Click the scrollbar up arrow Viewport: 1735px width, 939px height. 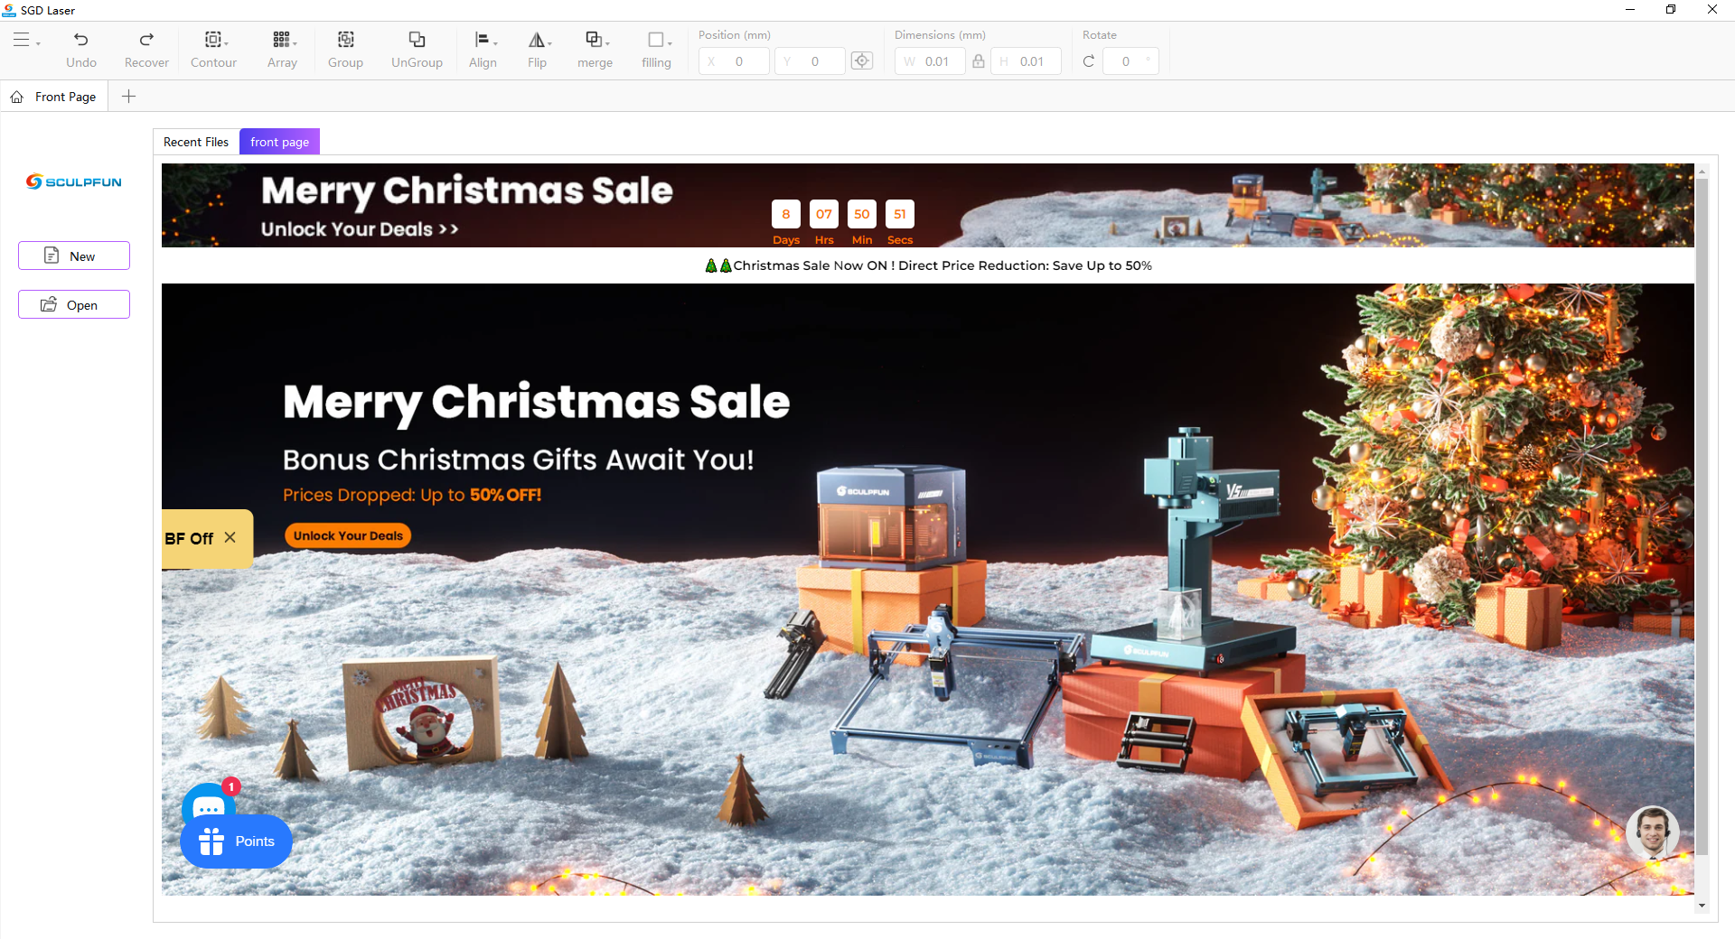coord(1702,171)
